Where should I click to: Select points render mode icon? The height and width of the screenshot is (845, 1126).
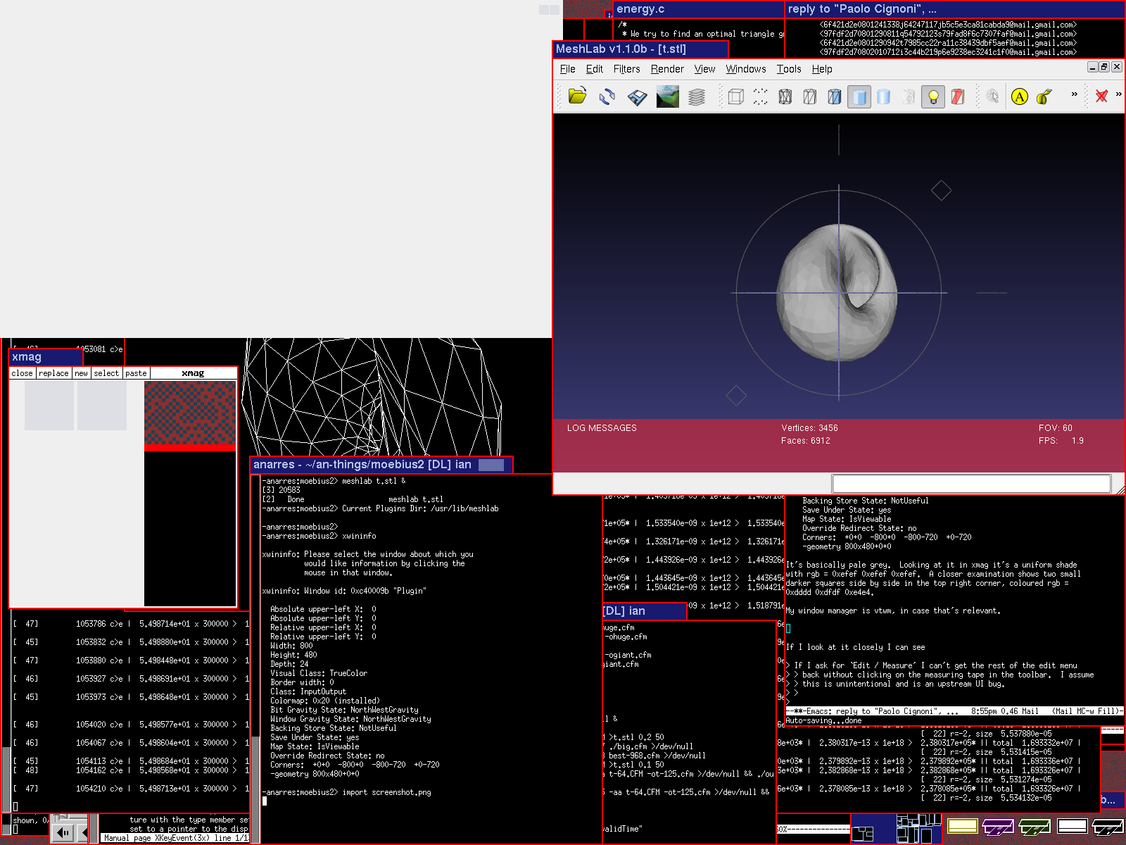coord(761,96)
